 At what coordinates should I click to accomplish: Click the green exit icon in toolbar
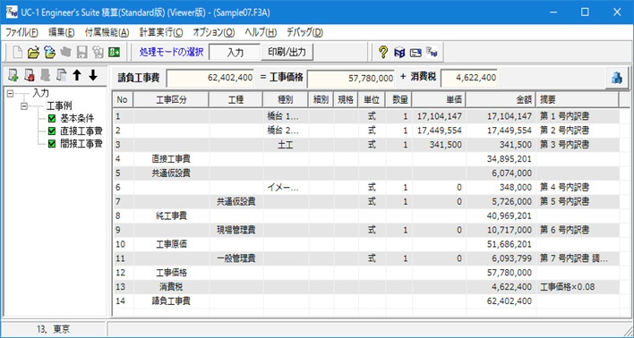114,52
